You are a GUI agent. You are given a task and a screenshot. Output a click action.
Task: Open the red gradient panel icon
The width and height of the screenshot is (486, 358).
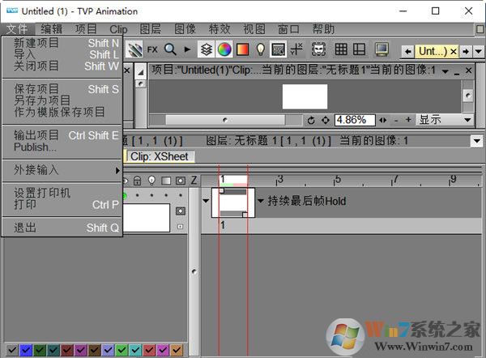point(242,49)
